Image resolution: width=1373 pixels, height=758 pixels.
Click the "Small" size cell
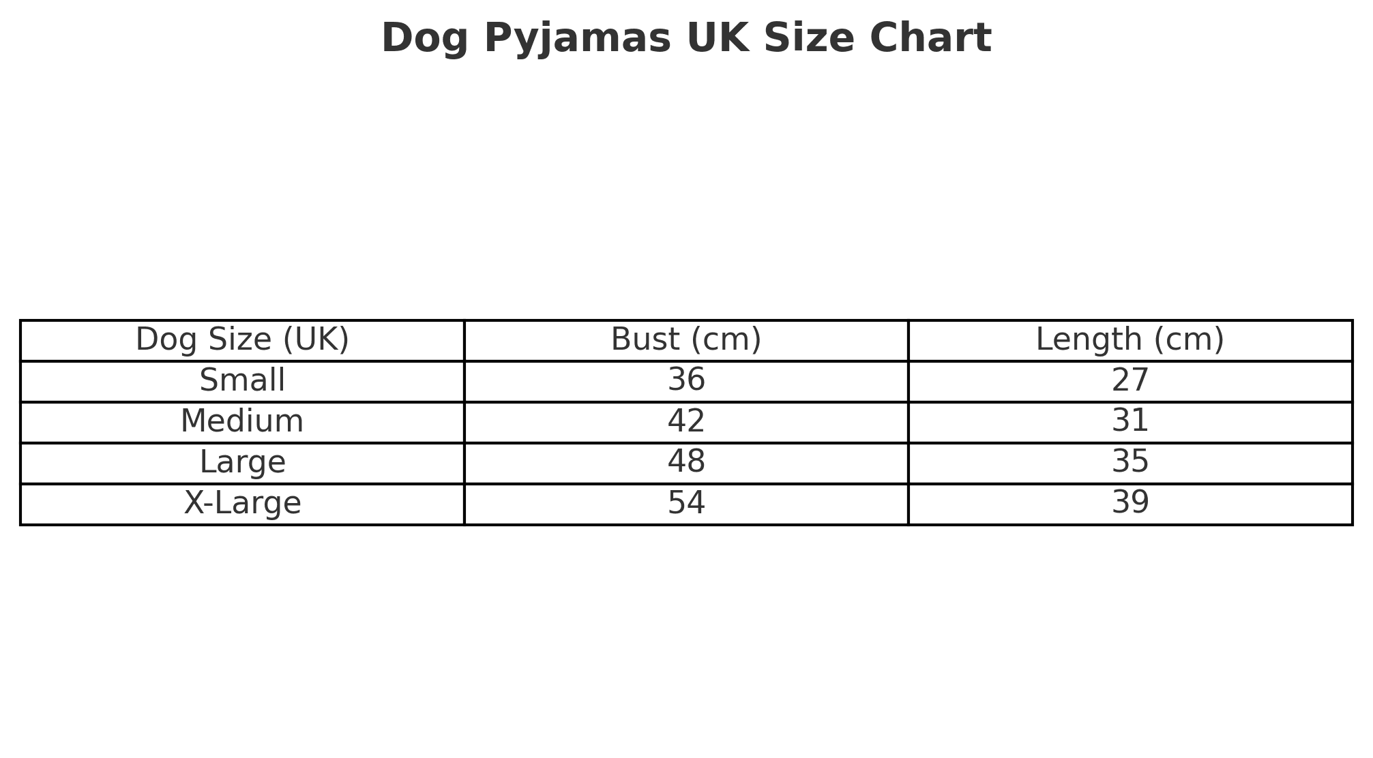tap(242, 381)
